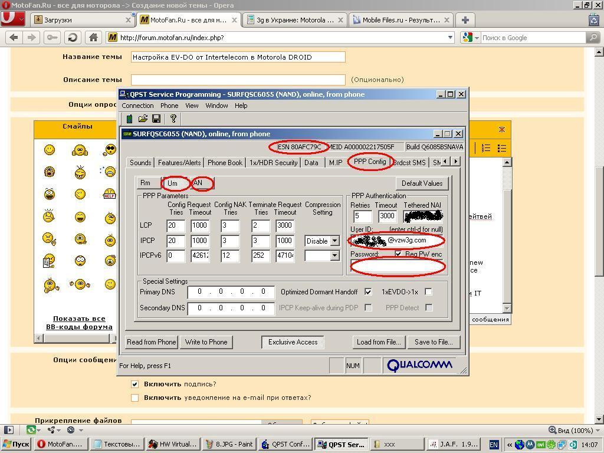Switch to the 1x/HDR Security tab

(x=274, y=163)
